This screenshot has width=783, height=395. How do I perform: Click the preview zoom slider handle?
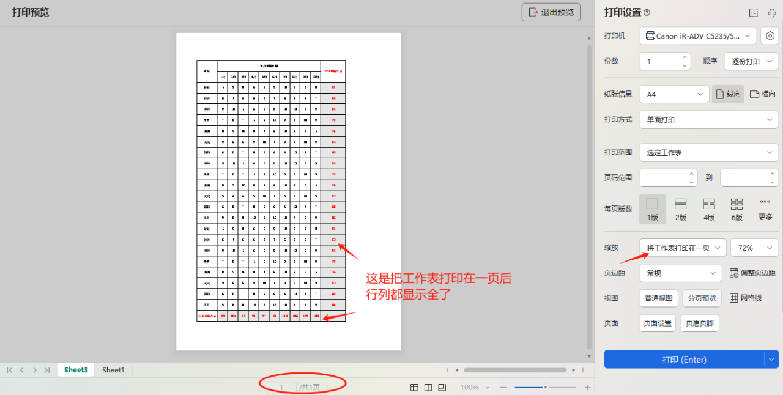tap(545, 387)
